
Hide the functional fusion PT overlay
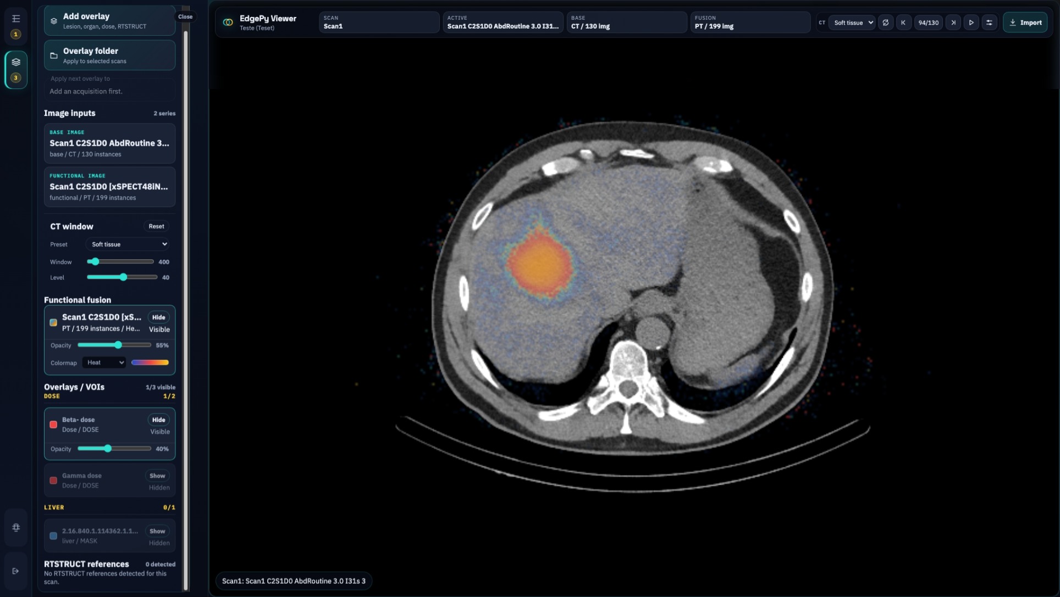(158, 317)
